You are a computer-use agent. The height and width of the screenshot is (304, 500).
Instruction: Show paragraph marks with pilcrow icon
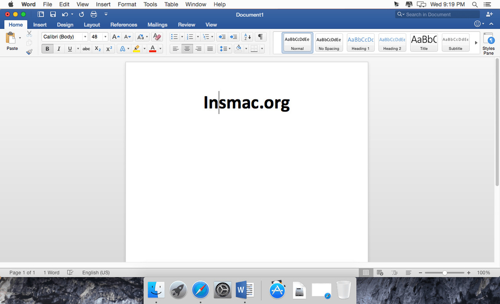point(260,37)
